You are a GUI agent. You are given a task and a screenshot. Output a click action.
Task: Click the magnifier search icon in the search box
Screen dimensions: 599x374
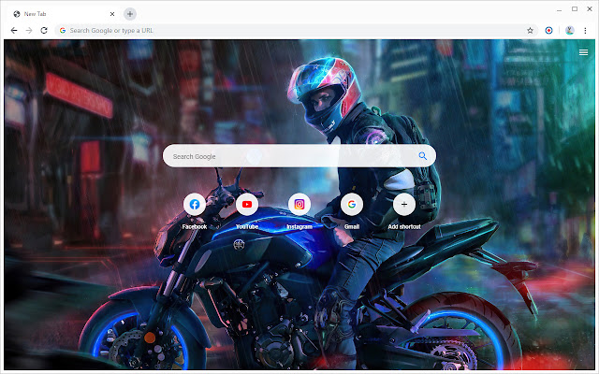pos(422,156)
